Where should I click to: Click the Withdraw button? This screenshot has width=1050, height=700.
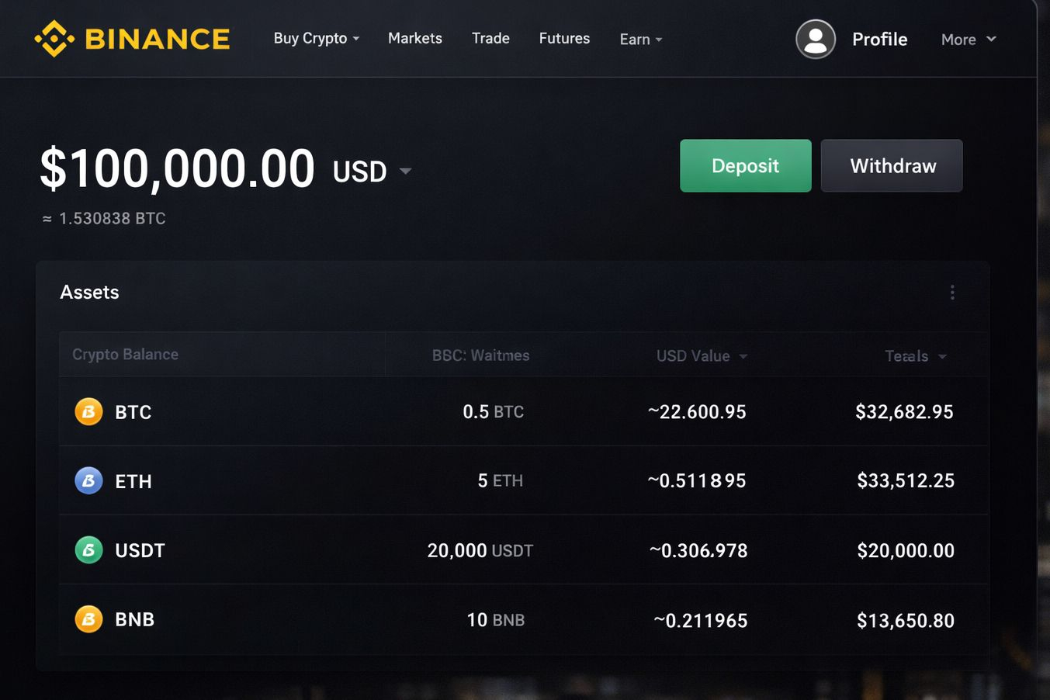pos(892,165)
